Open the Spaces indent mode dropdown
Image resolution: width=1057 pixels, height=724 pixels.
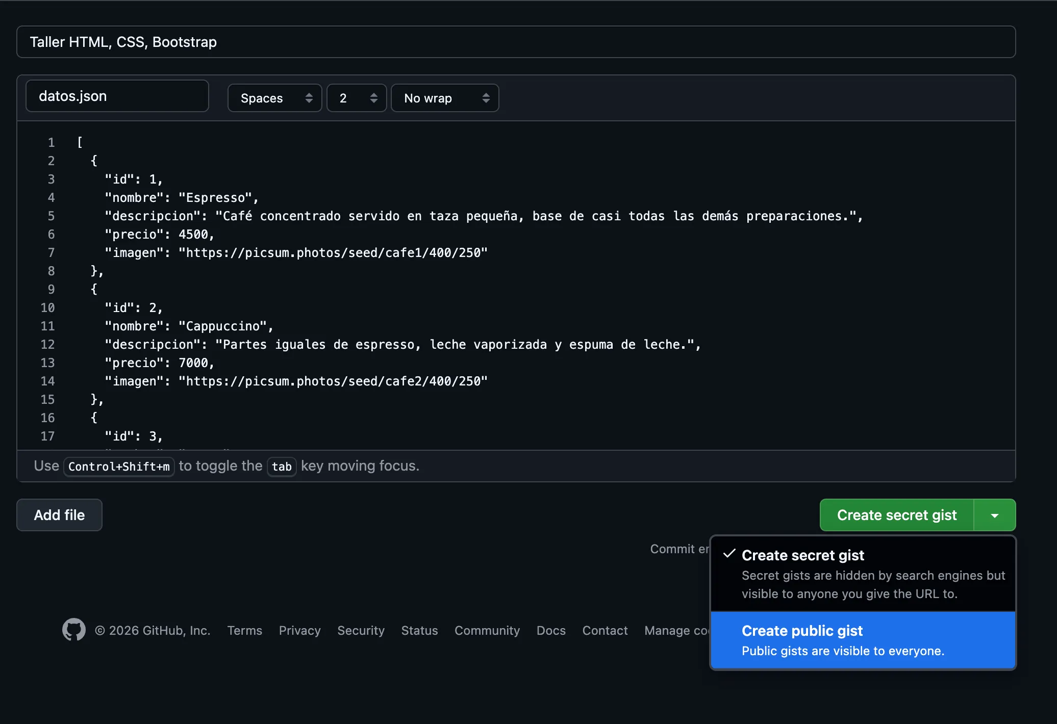pyautogui.click(x=274, y=98)
